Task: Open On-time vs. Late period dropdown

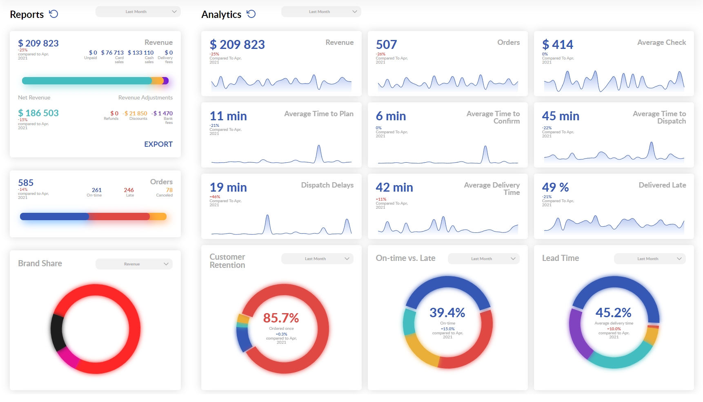Action: coord(483,258)
